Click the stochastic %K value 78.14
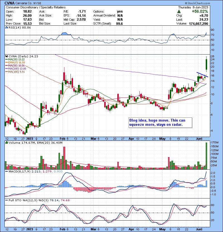 [54, 200]
